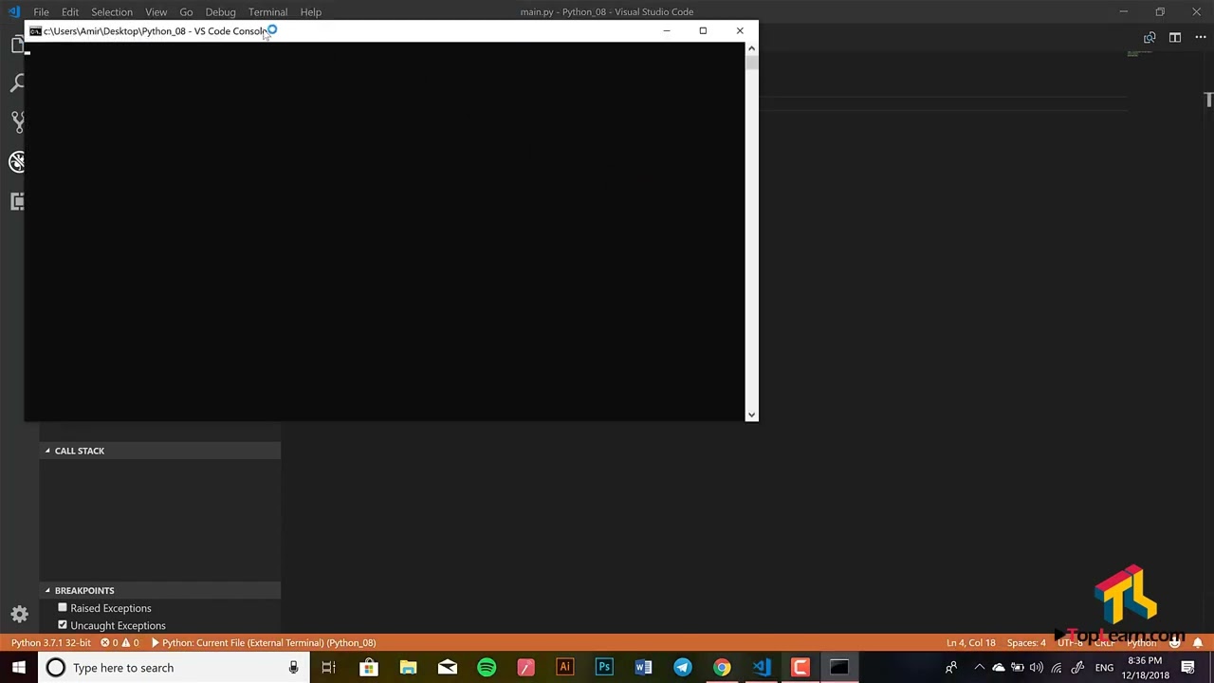Click Ln 4, Col 18 in the status bar
1214x683 pixels.
coord(971,643)
